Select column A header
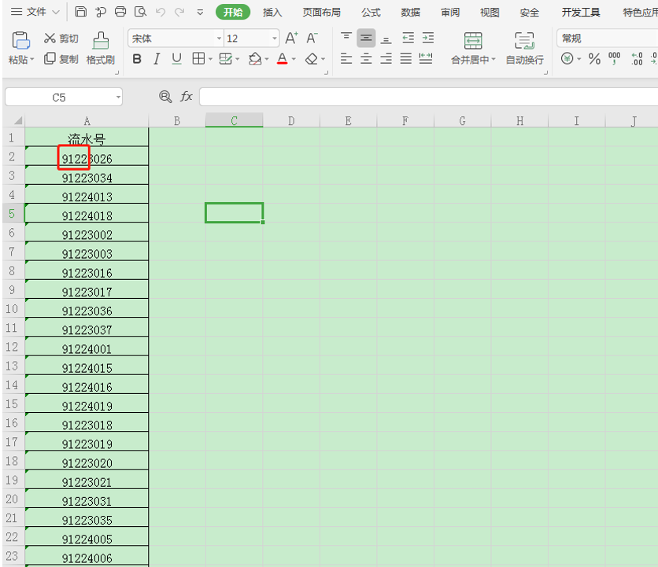Screen dimensions: 658x567 pyautogui.click(x=87, y=121)
